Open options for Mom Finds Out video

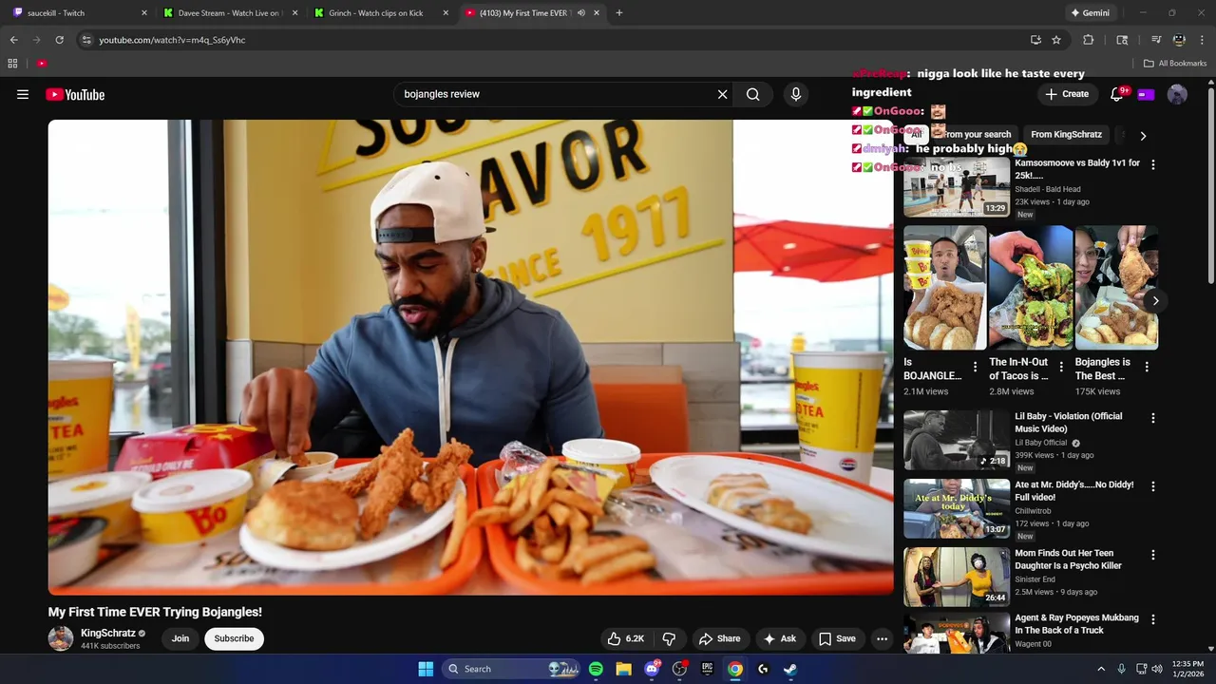coord(1153,555)
